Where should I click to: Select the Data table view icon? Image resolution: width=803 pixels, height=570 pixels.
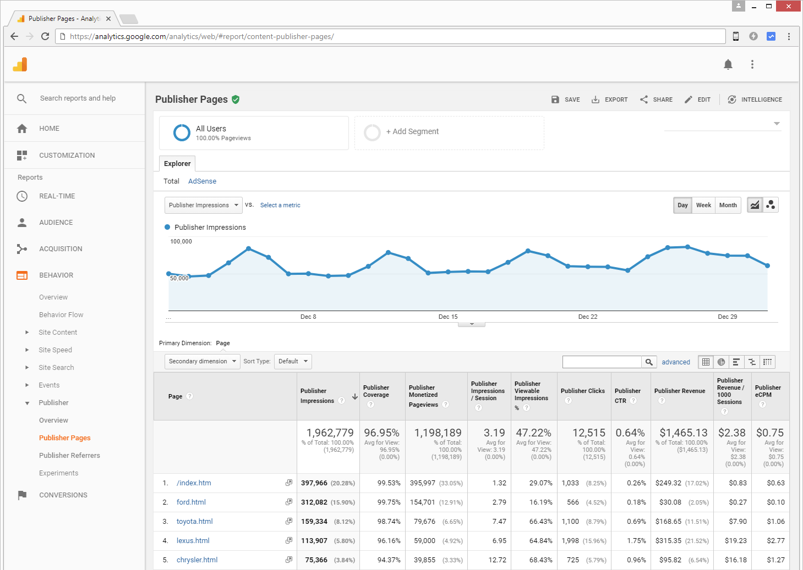706,362
